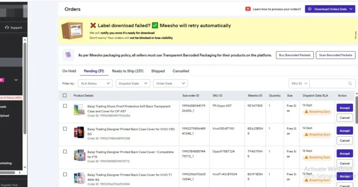
Task: Open the Dispatch Date filter dropdown
Action: (133, 84)
